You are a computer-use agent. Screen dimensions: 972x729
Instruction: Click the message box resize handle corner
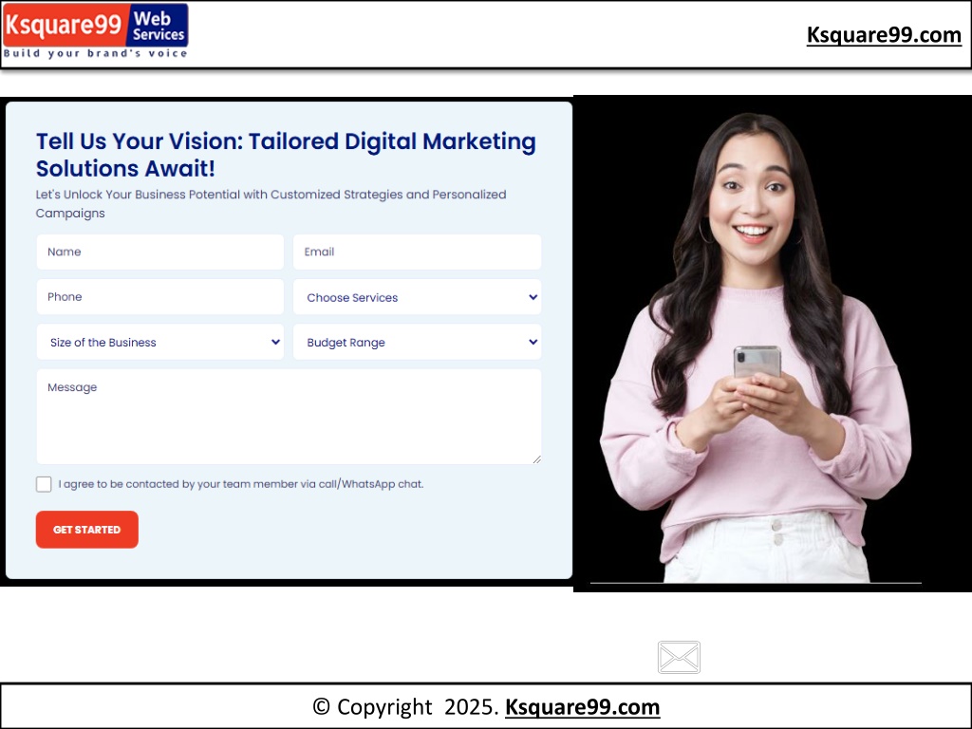point(537,459)
